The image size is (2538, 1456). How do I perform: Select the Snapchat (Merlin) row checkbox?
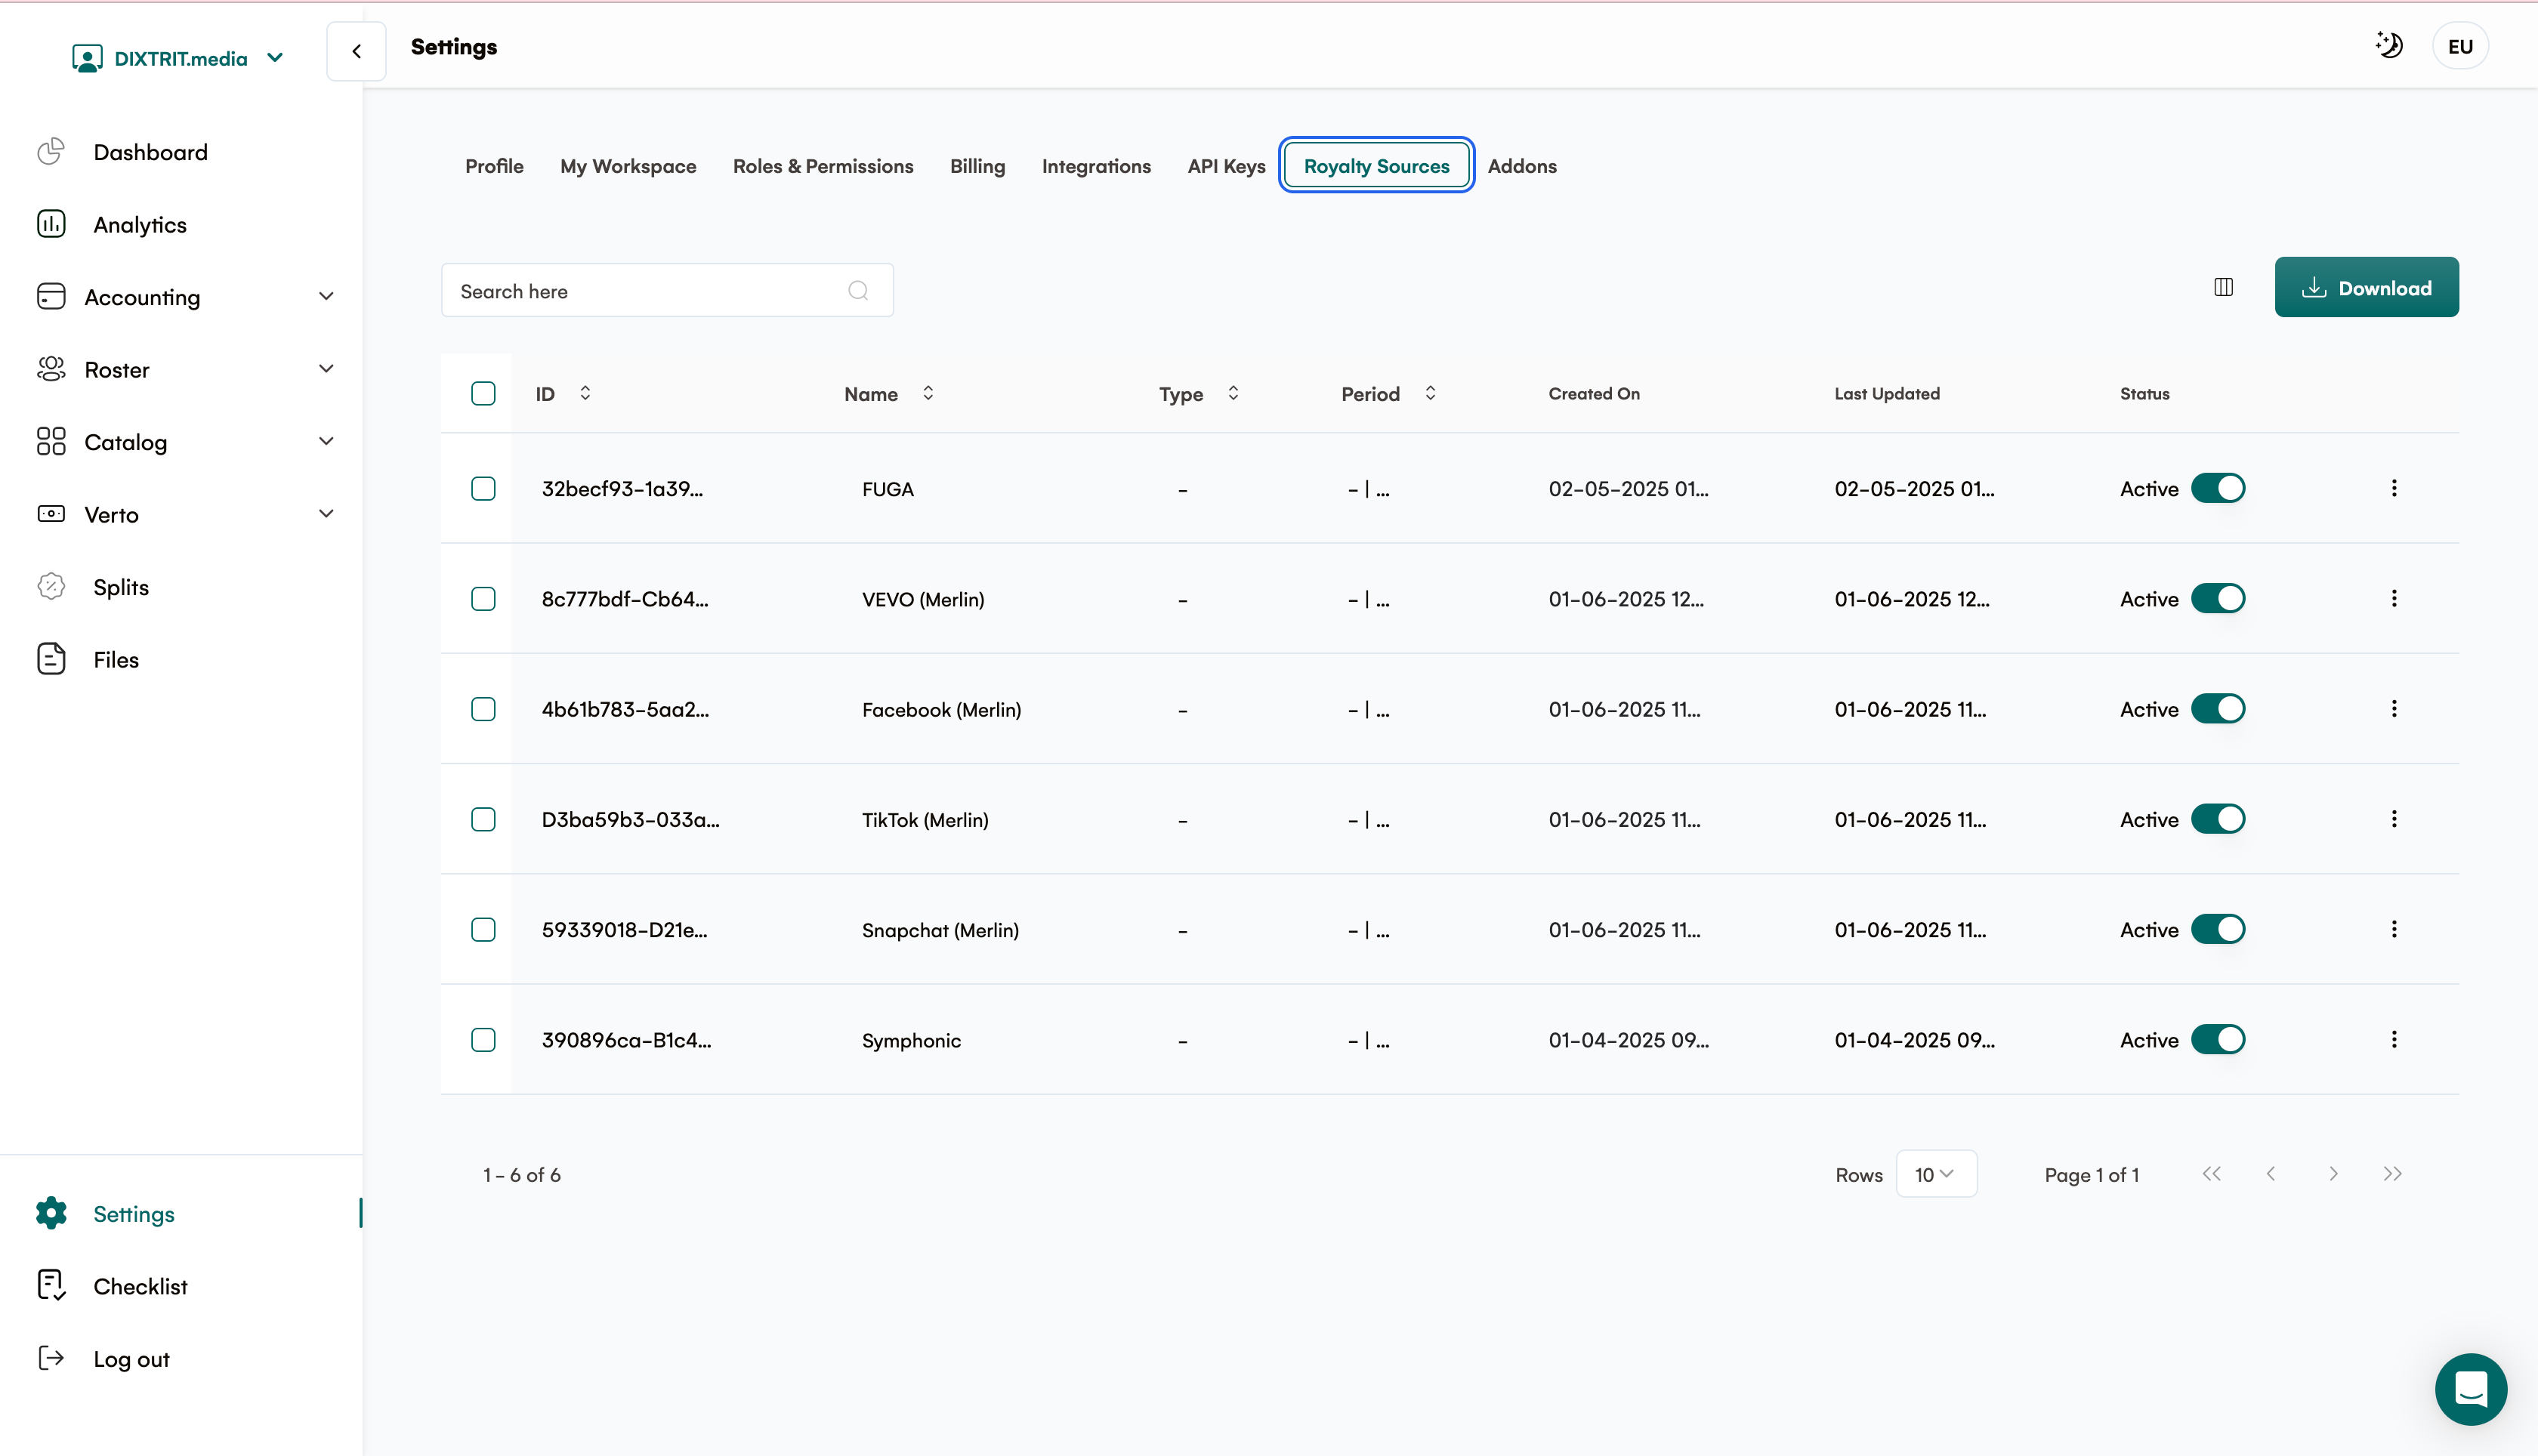click(483, 929)
